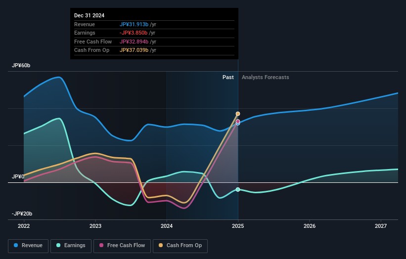406x259 pixels.
Task: Click the Free Cash Flow label in tooltip
Action: 93,42
